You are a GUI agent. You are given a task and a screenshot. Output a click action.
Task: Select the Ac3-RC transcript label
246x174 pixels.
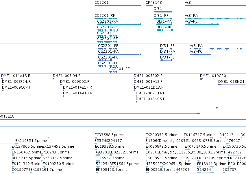point(191,21)
